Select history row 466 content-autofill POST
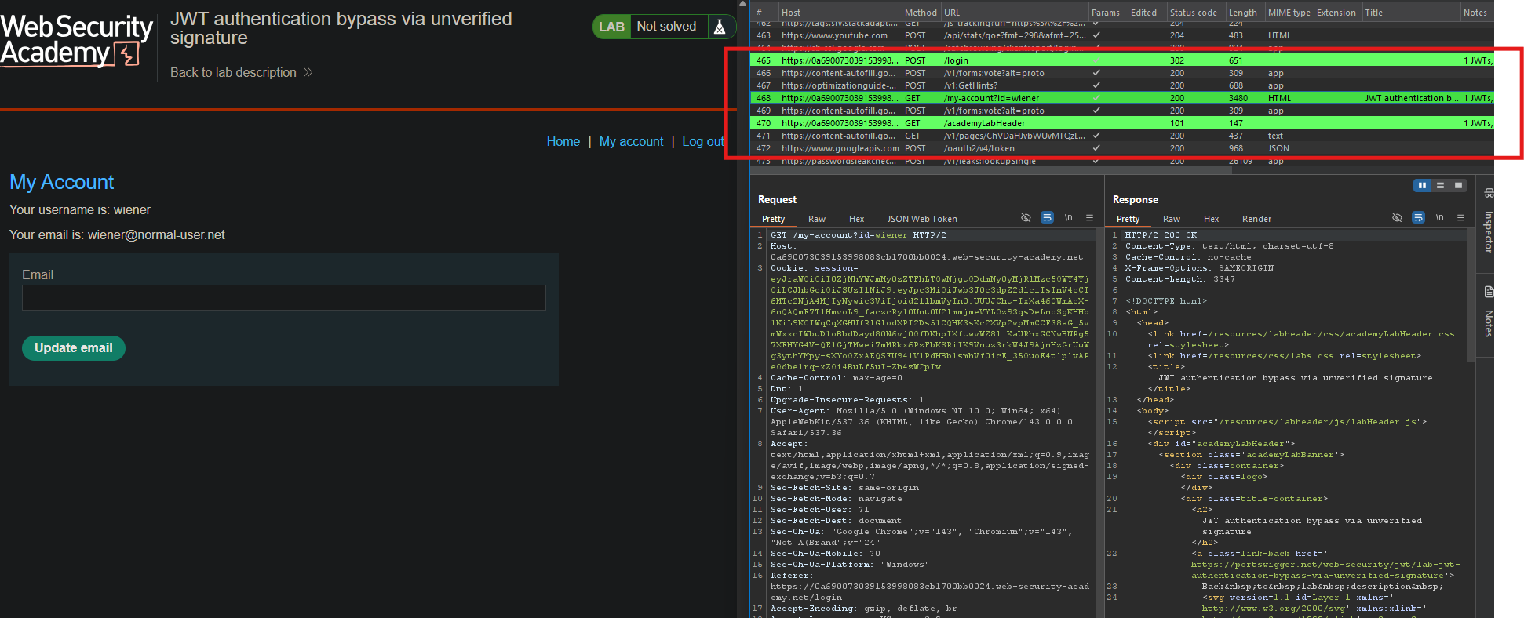 tap(1122, 73)
